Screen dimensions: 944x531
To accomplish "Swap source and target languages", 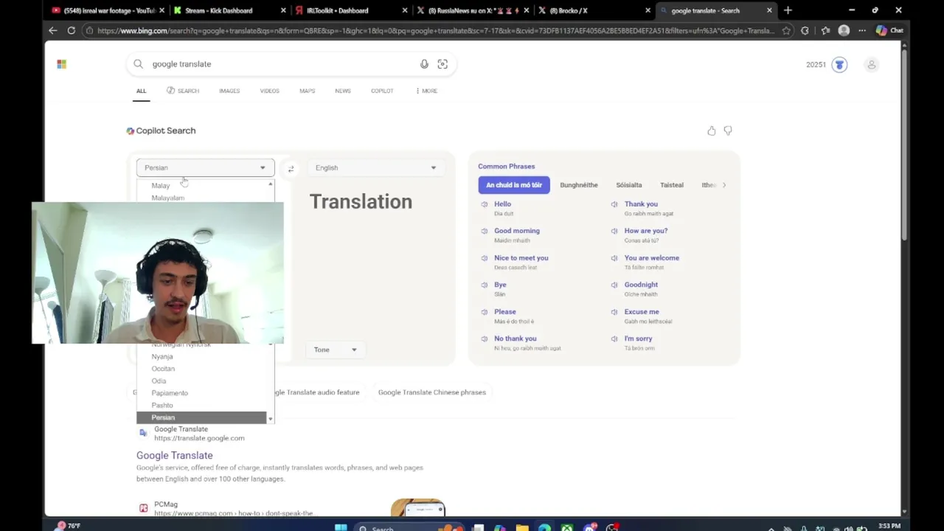I will coord(291,169).
